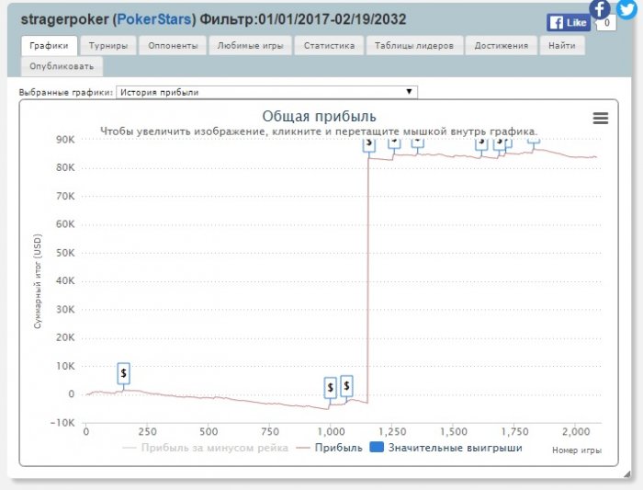Open the Статистика tab
643x490 pixels.
click(329, 46)
